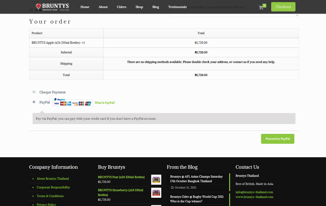
Task: Navigate to the Testimonials page
Action: pyautogui.click(x=177, y=7)
